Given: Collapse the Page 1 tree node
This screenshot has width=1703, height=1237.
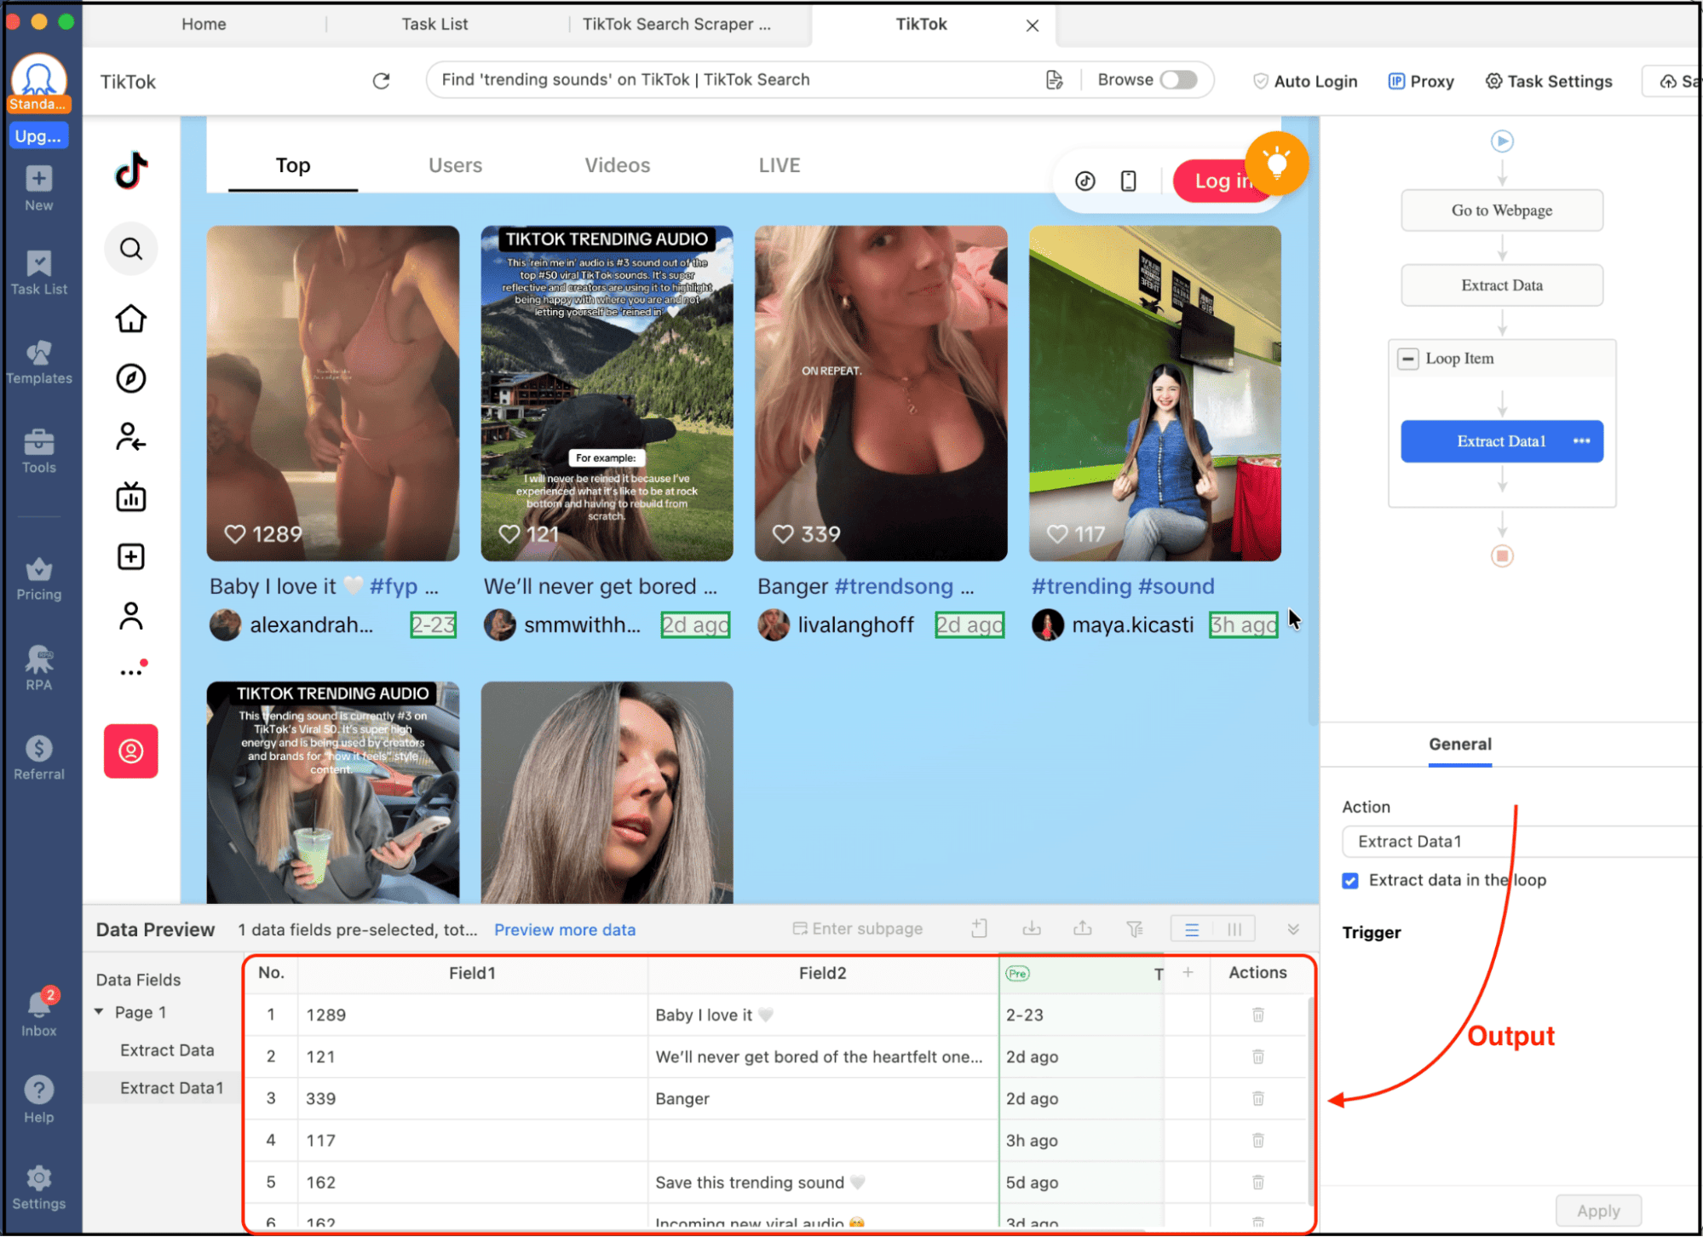Looking at the screenshot, I should pyautogui.click(x=99, y=1012).
